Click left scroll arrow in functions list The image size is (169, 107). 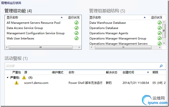(7, 47)
